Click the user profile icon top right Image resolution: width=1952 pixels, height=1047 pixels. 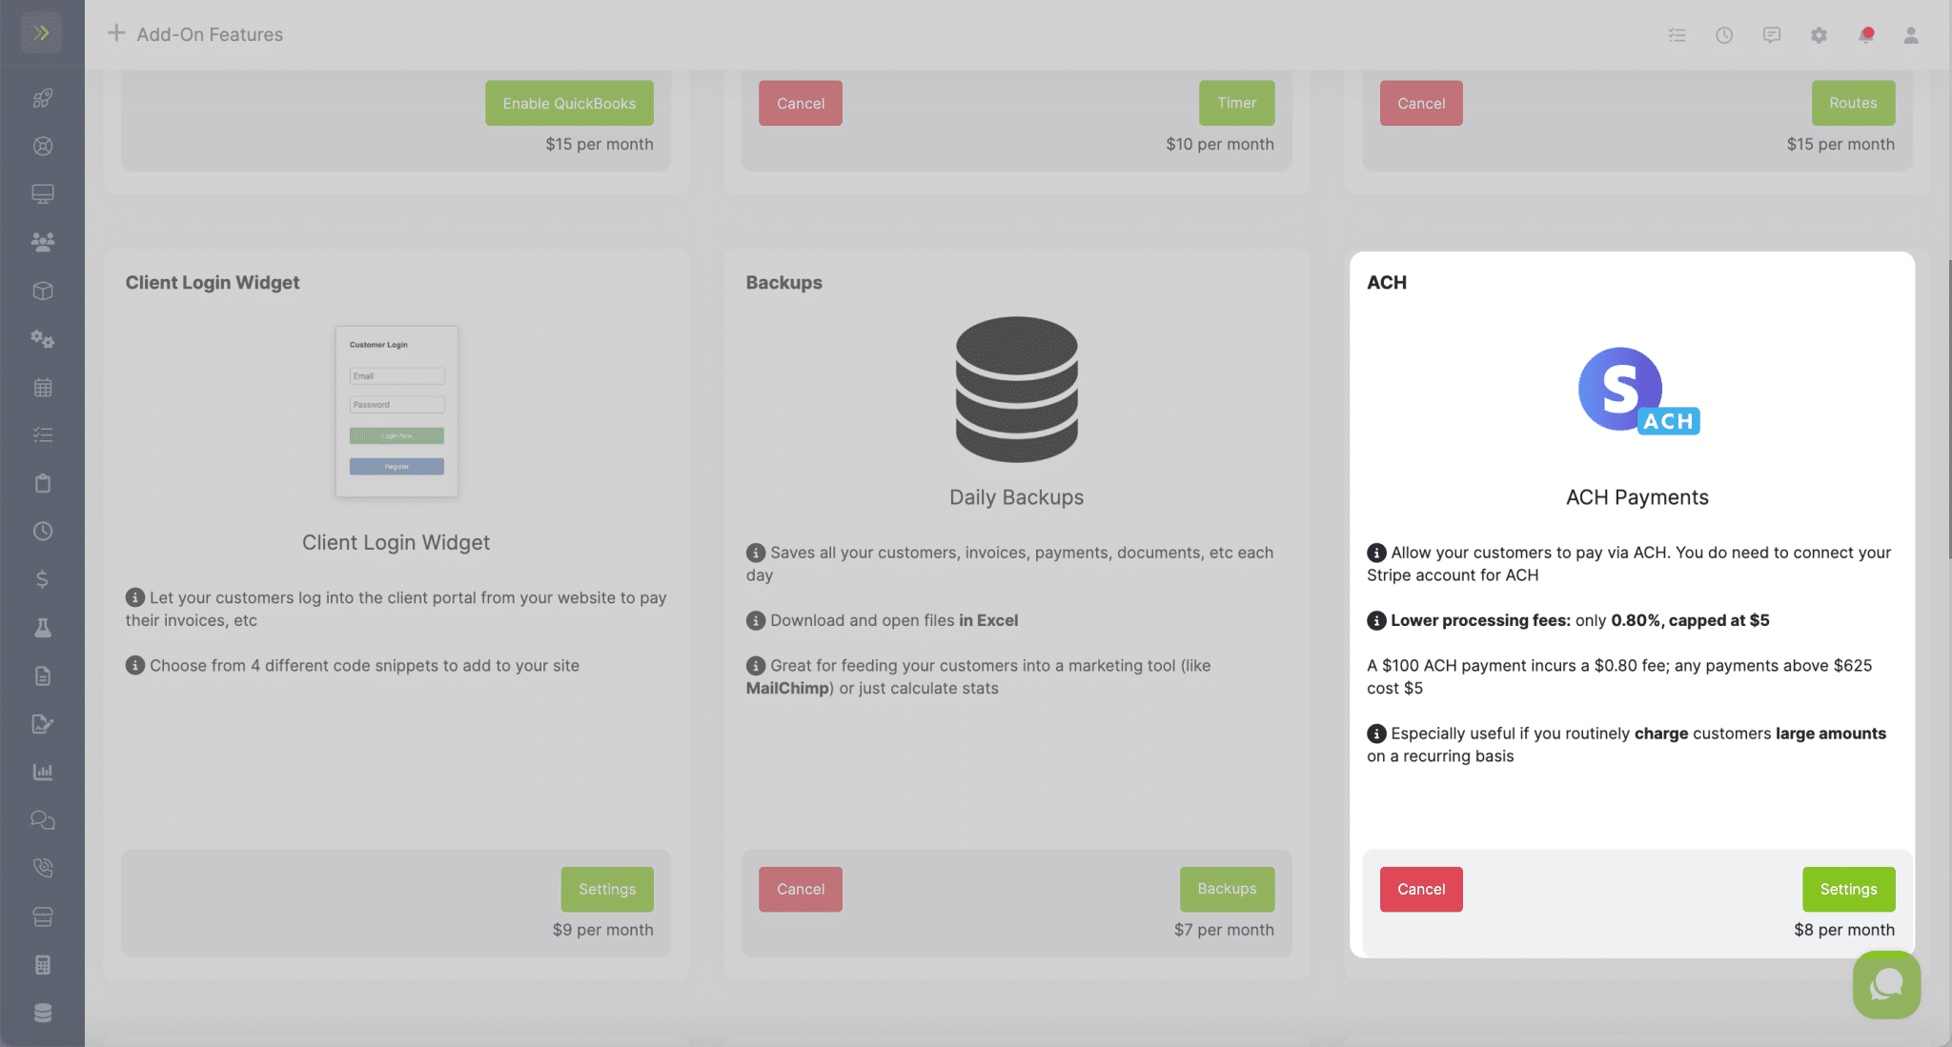tap(1912, 34)
